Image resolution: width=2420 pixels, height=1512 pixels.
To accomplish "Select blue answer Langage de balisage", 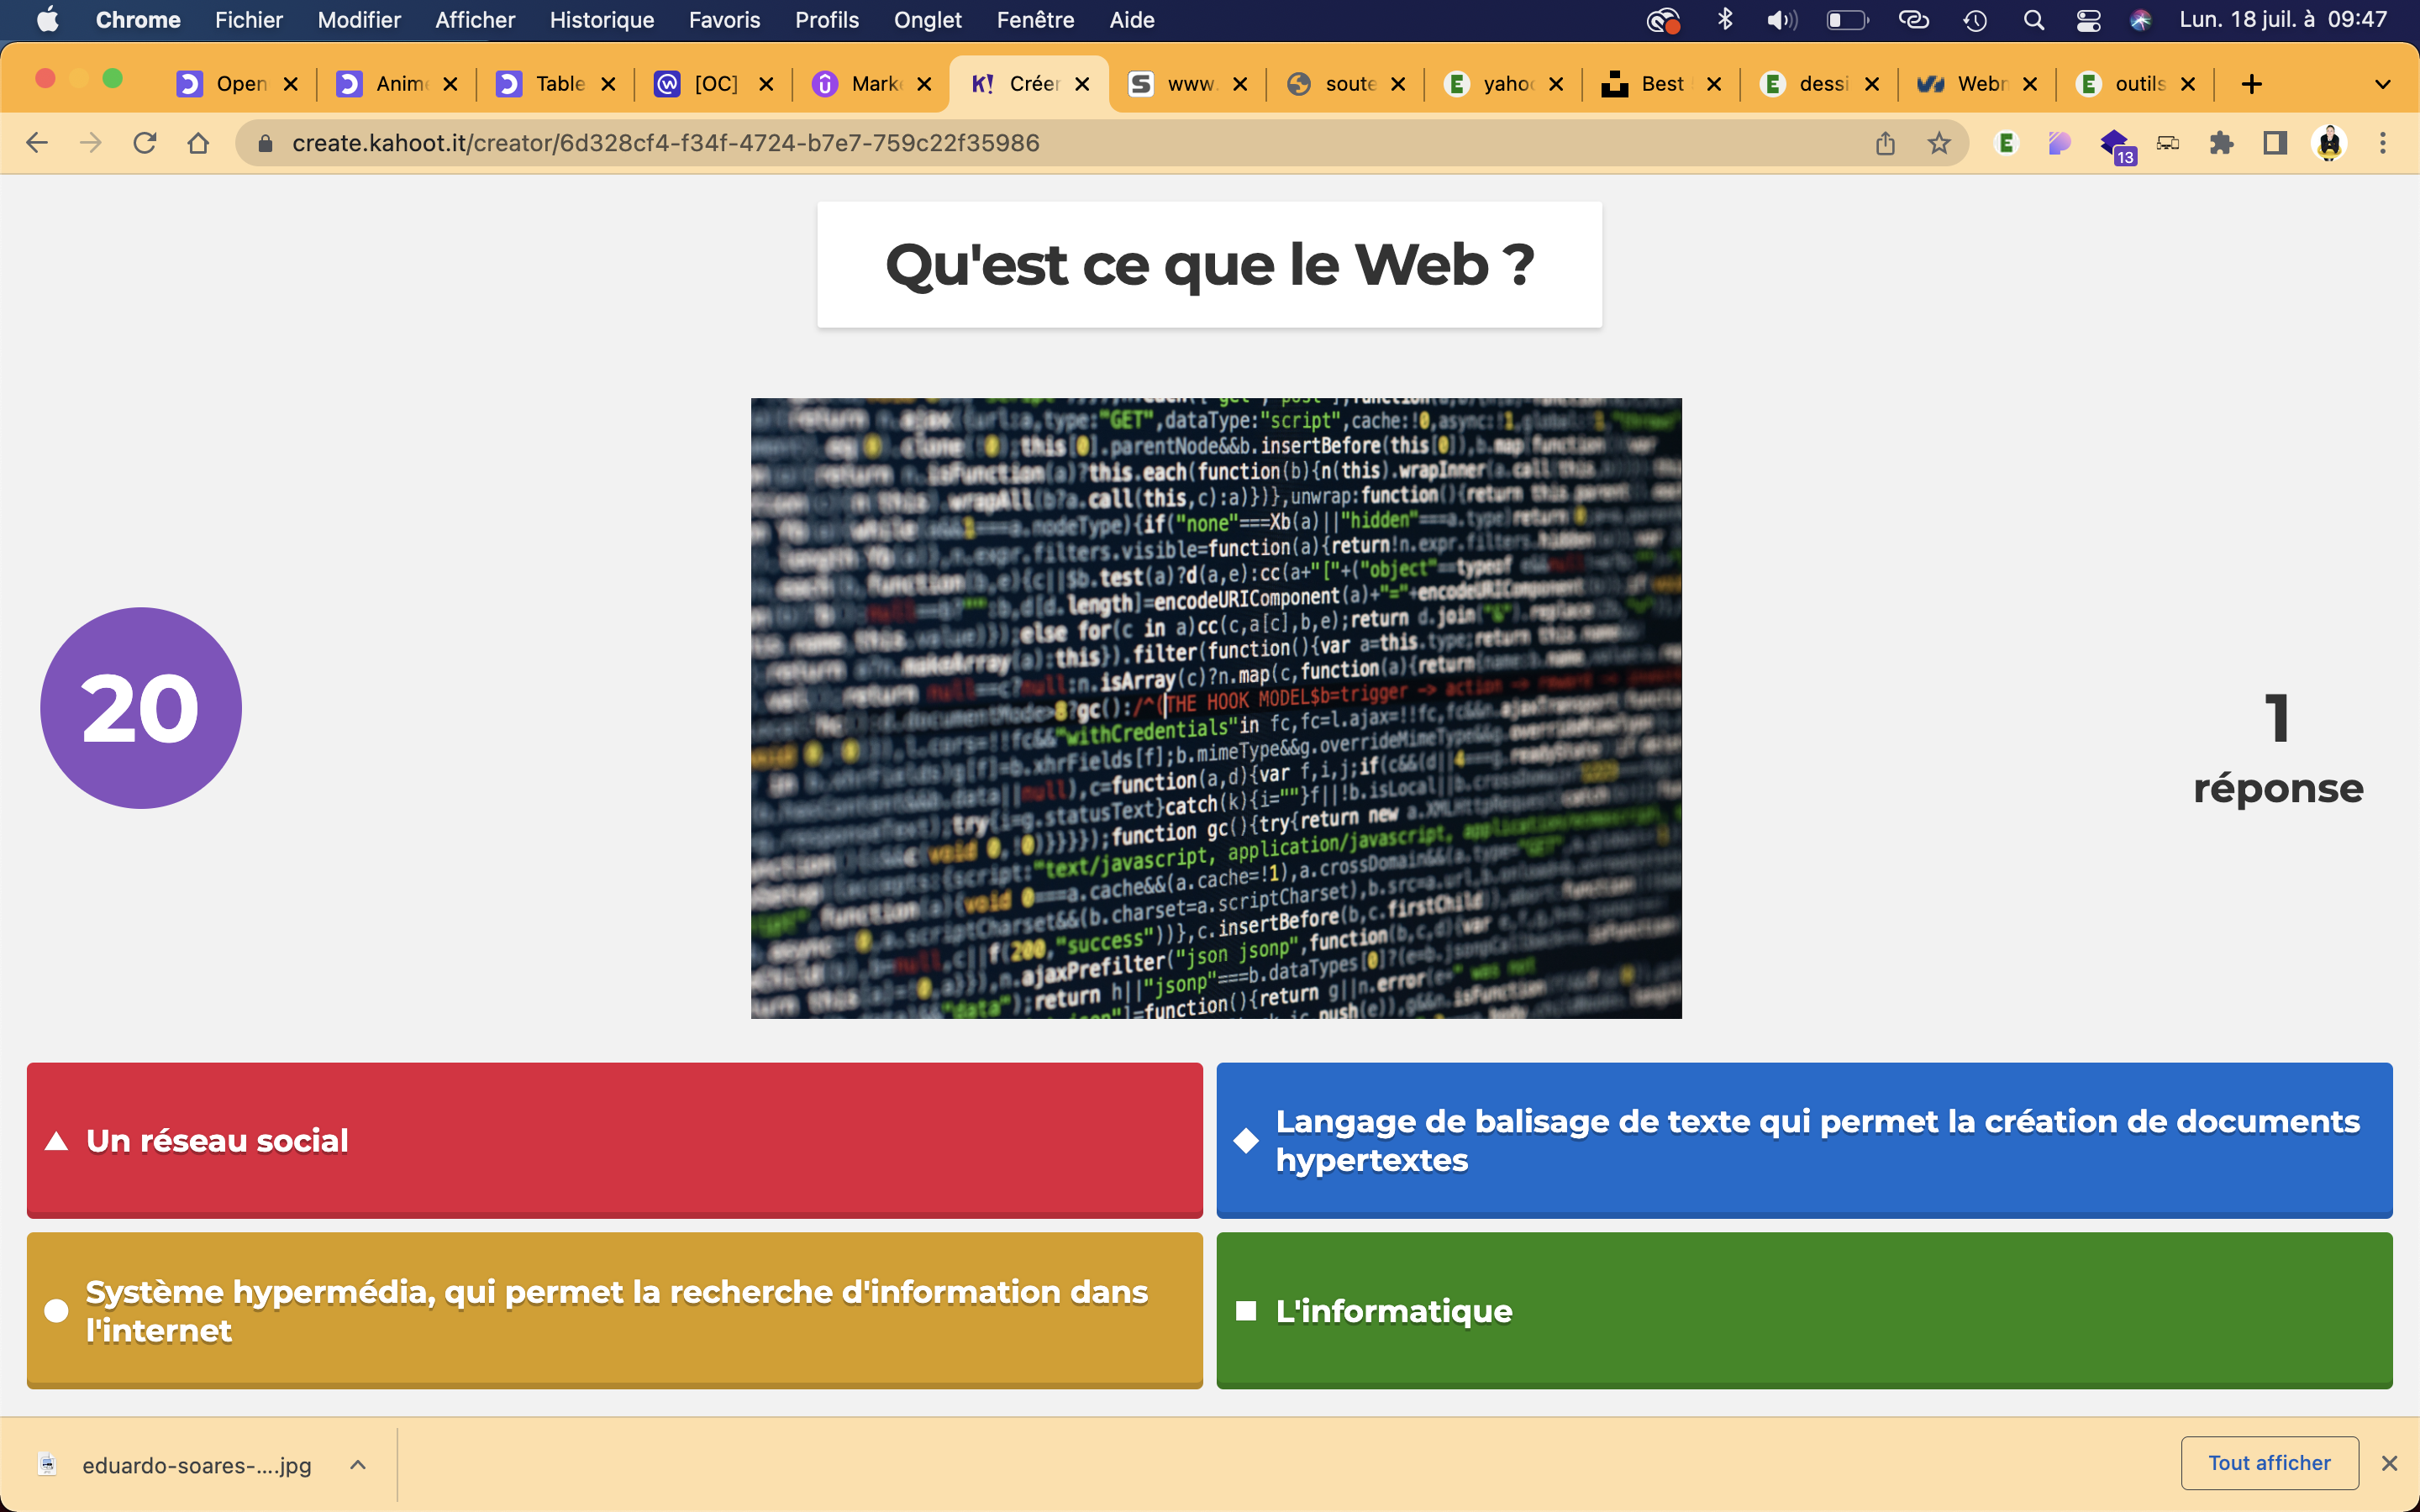I will coord(1803,1139).
